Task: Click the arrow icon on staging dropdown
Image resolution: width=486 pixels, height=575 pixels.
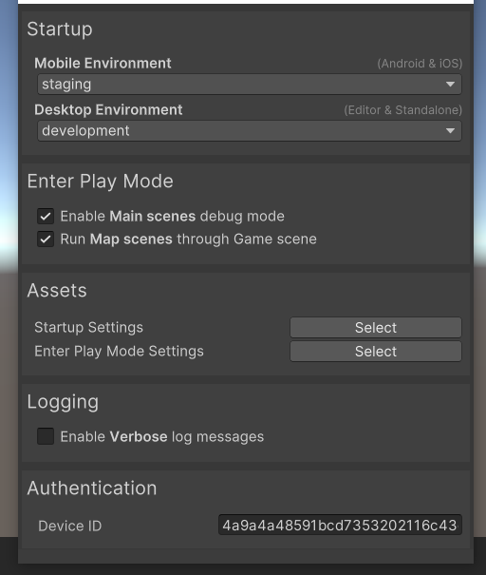Action: click(450, 85)
